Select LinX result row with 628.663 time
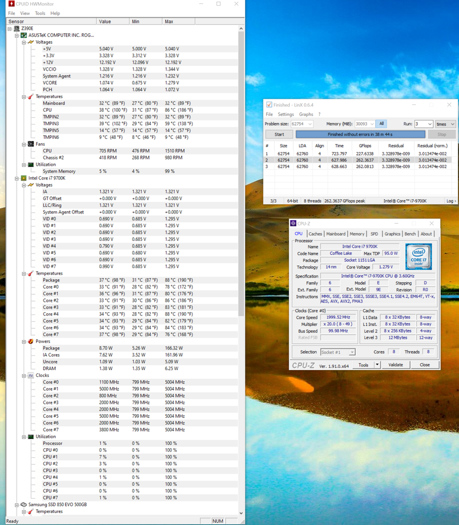The image size is (459, 525). (357, 166)
